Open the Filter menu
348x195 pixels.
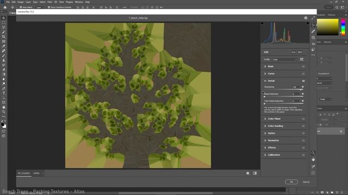pos(49,2)
